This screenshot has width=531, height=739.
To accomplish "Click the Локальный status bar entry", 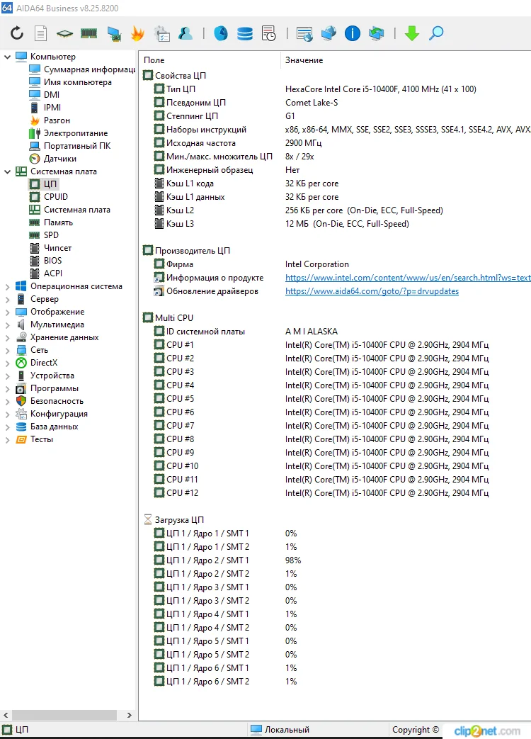I will click(x=280, y=730).
